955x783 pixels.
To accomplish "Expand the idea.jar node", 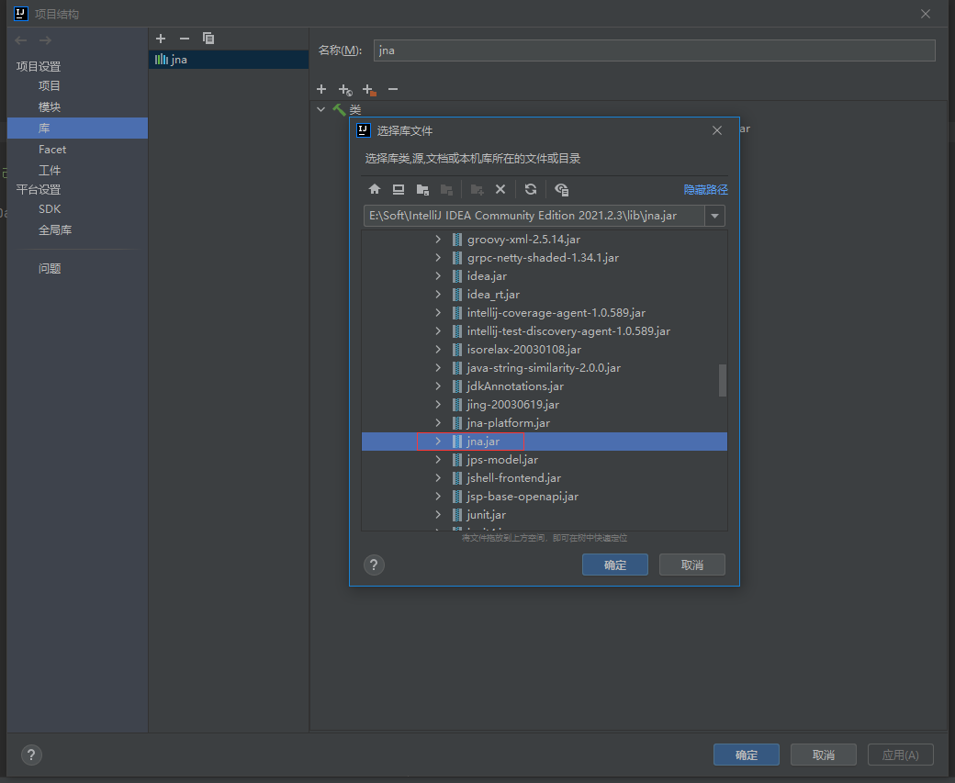I will (438, 275).
